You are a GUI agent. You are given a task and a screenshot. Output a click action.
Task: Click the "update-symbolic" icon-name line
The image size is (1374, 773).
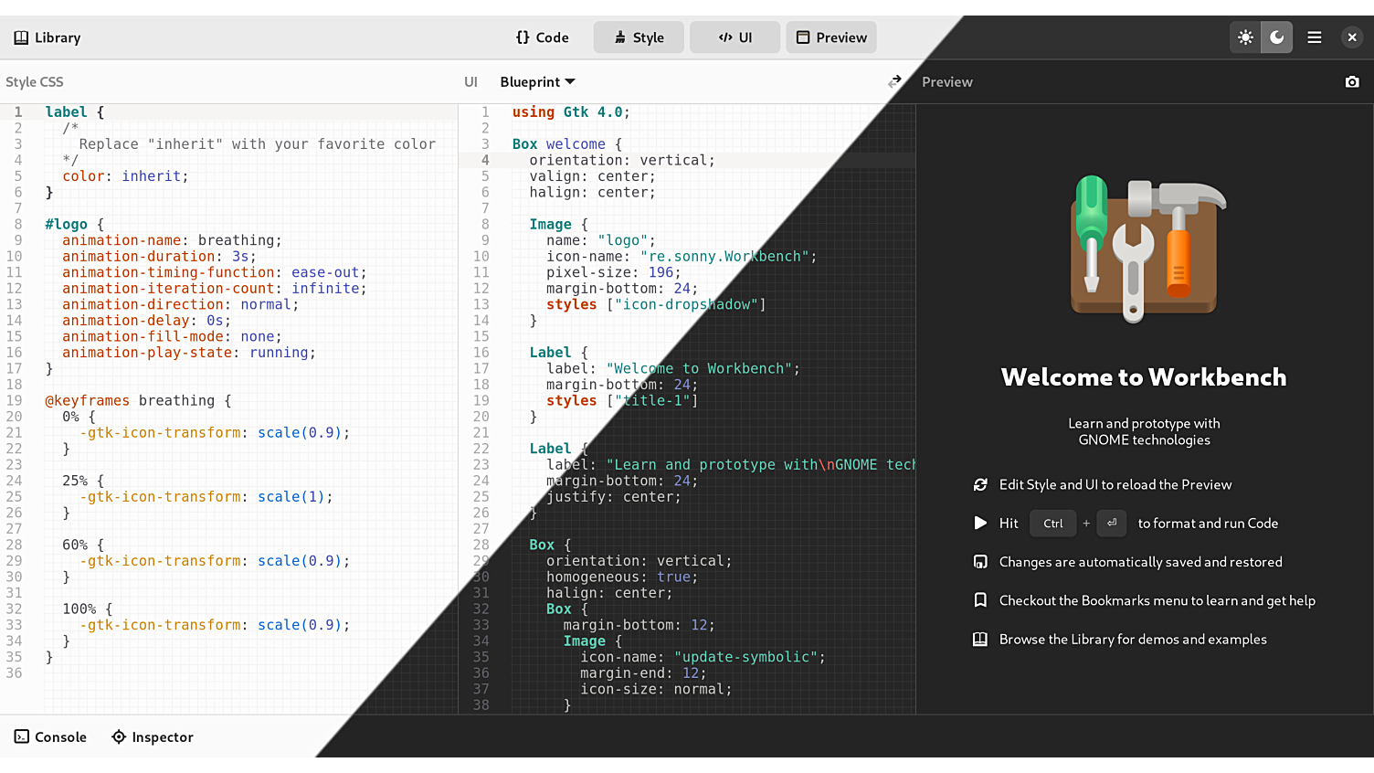(x=703, y=657)
